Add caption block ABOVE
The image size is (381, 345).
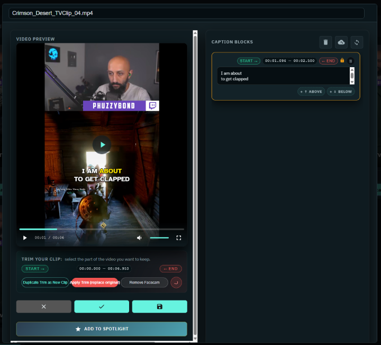coord(311,92)
